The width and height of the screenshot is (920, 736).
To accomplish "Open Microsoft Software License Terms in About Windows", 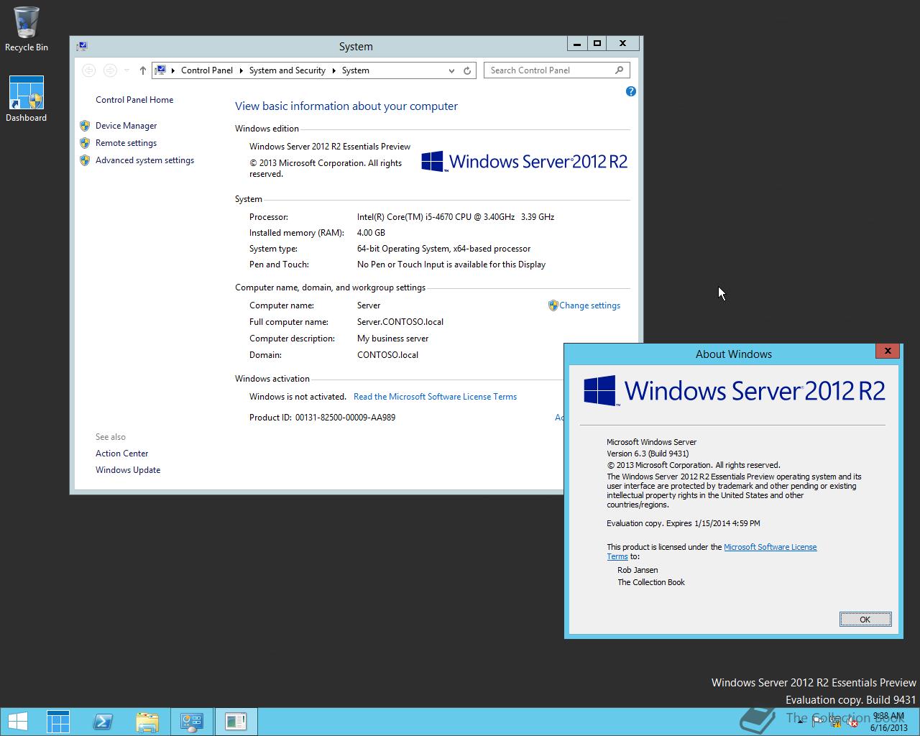I will coord(770,547).
